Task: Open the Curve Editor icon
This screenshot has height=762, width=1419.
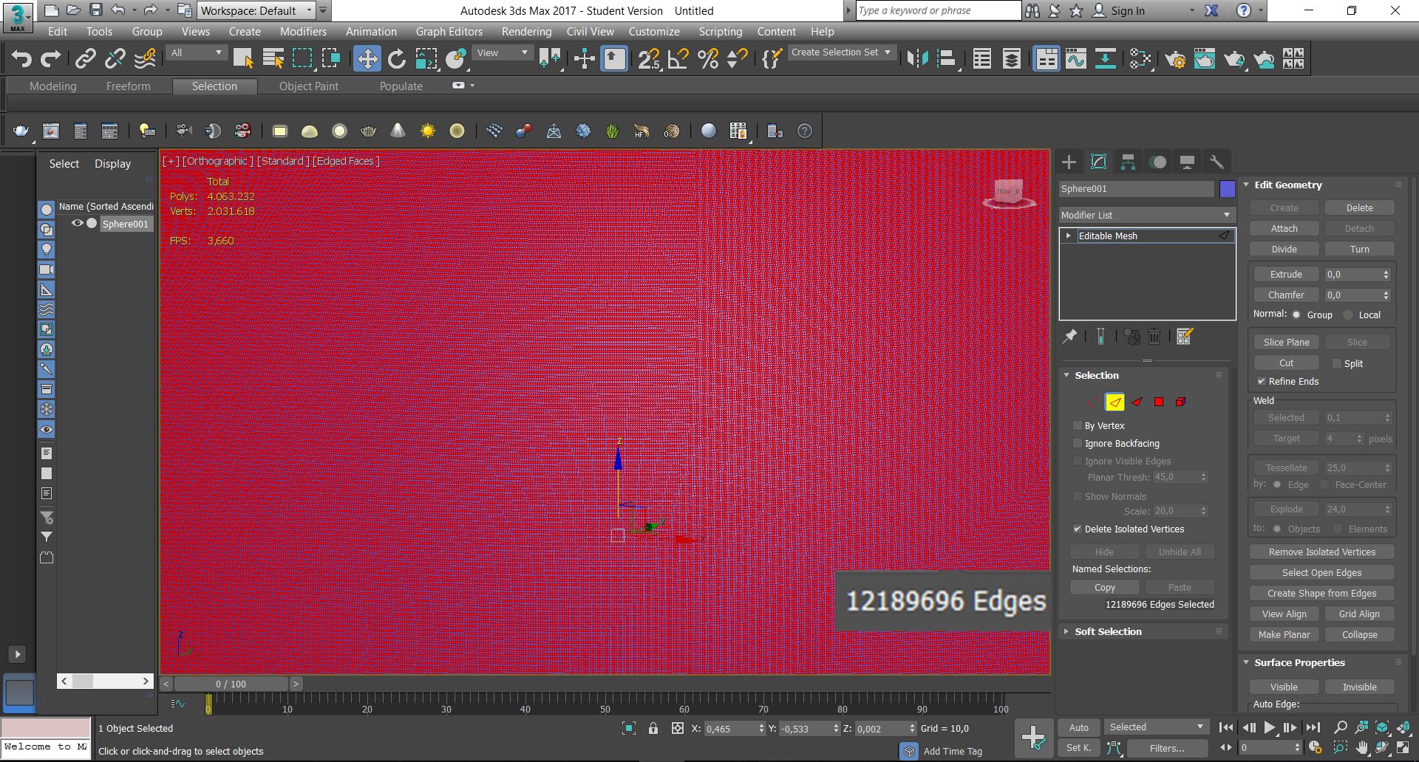Action: 1076,58
